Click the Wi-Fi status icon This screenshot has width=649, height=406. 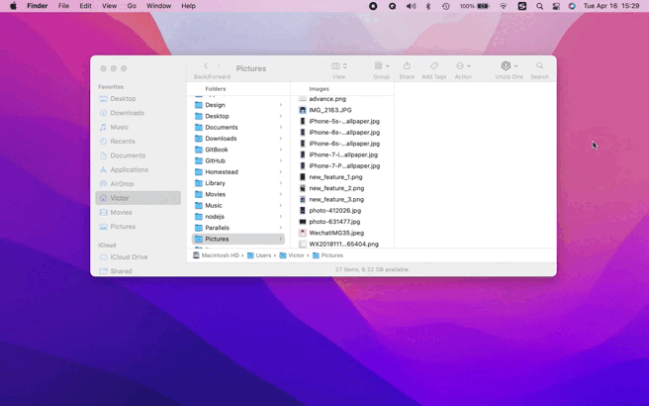point(504,6)
